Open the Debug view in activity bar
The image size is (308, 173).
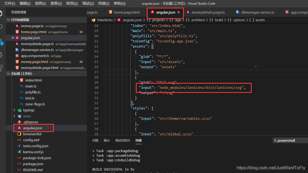click(x=1, y=55)
